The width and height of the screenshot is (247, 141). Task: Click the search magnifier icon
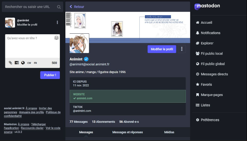coord(59,7)
